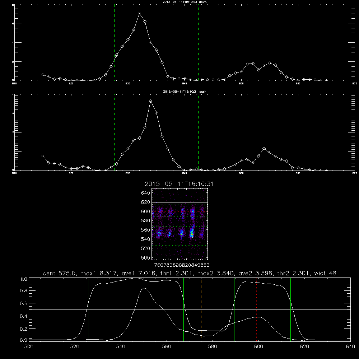Click '830' on the dawn plot x-axis
The height and width of the screenshot is (359, 359).
(x=128, y=84)
